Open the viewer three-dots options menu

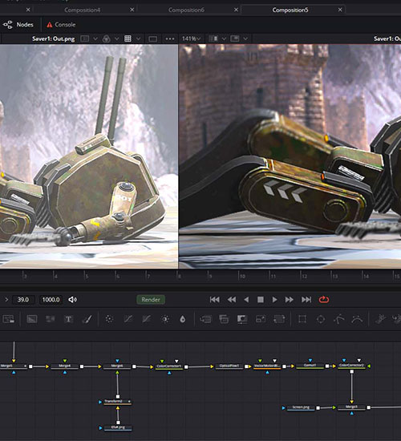coord(170,38)
